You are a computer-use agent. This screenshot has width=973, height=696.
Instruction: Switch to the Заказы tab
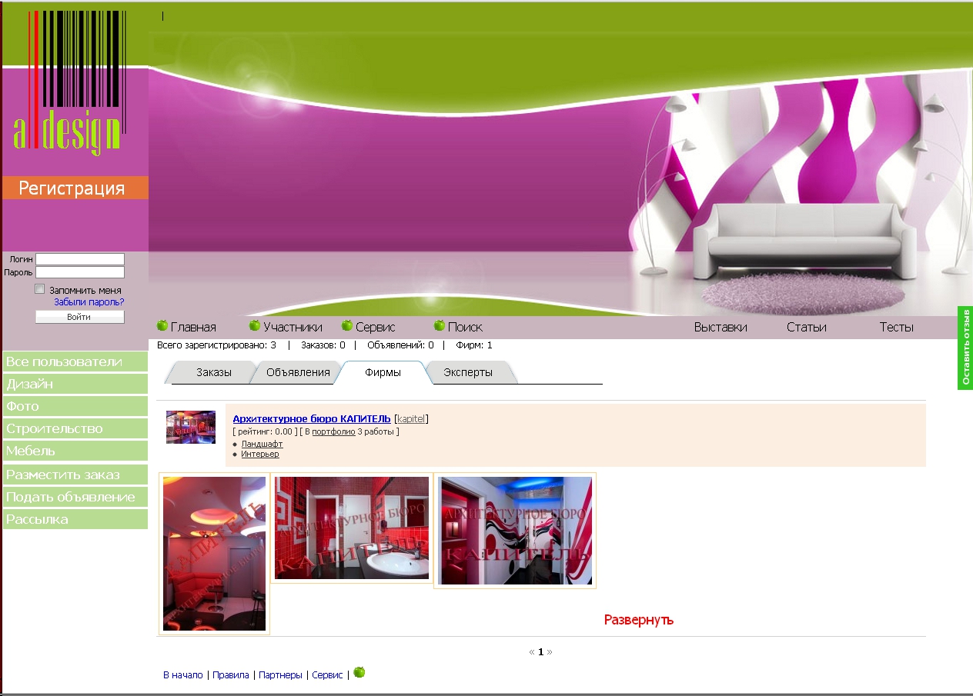click(213, 372)
